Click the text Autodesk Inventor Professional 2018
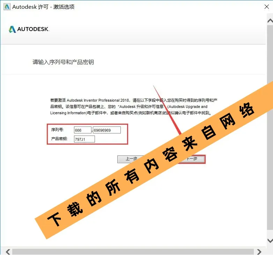 [98, 100]
